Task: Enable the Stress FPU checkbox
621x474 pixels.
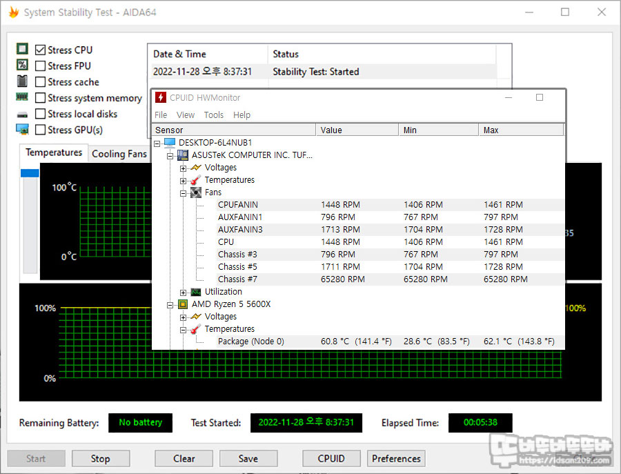Action: (x=40, y=66)
